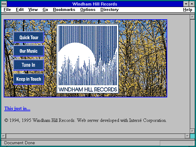Screen dimensions: 196x147
Task: Click the horizontal scrollbar left arrow
Action: pos(3,136)
